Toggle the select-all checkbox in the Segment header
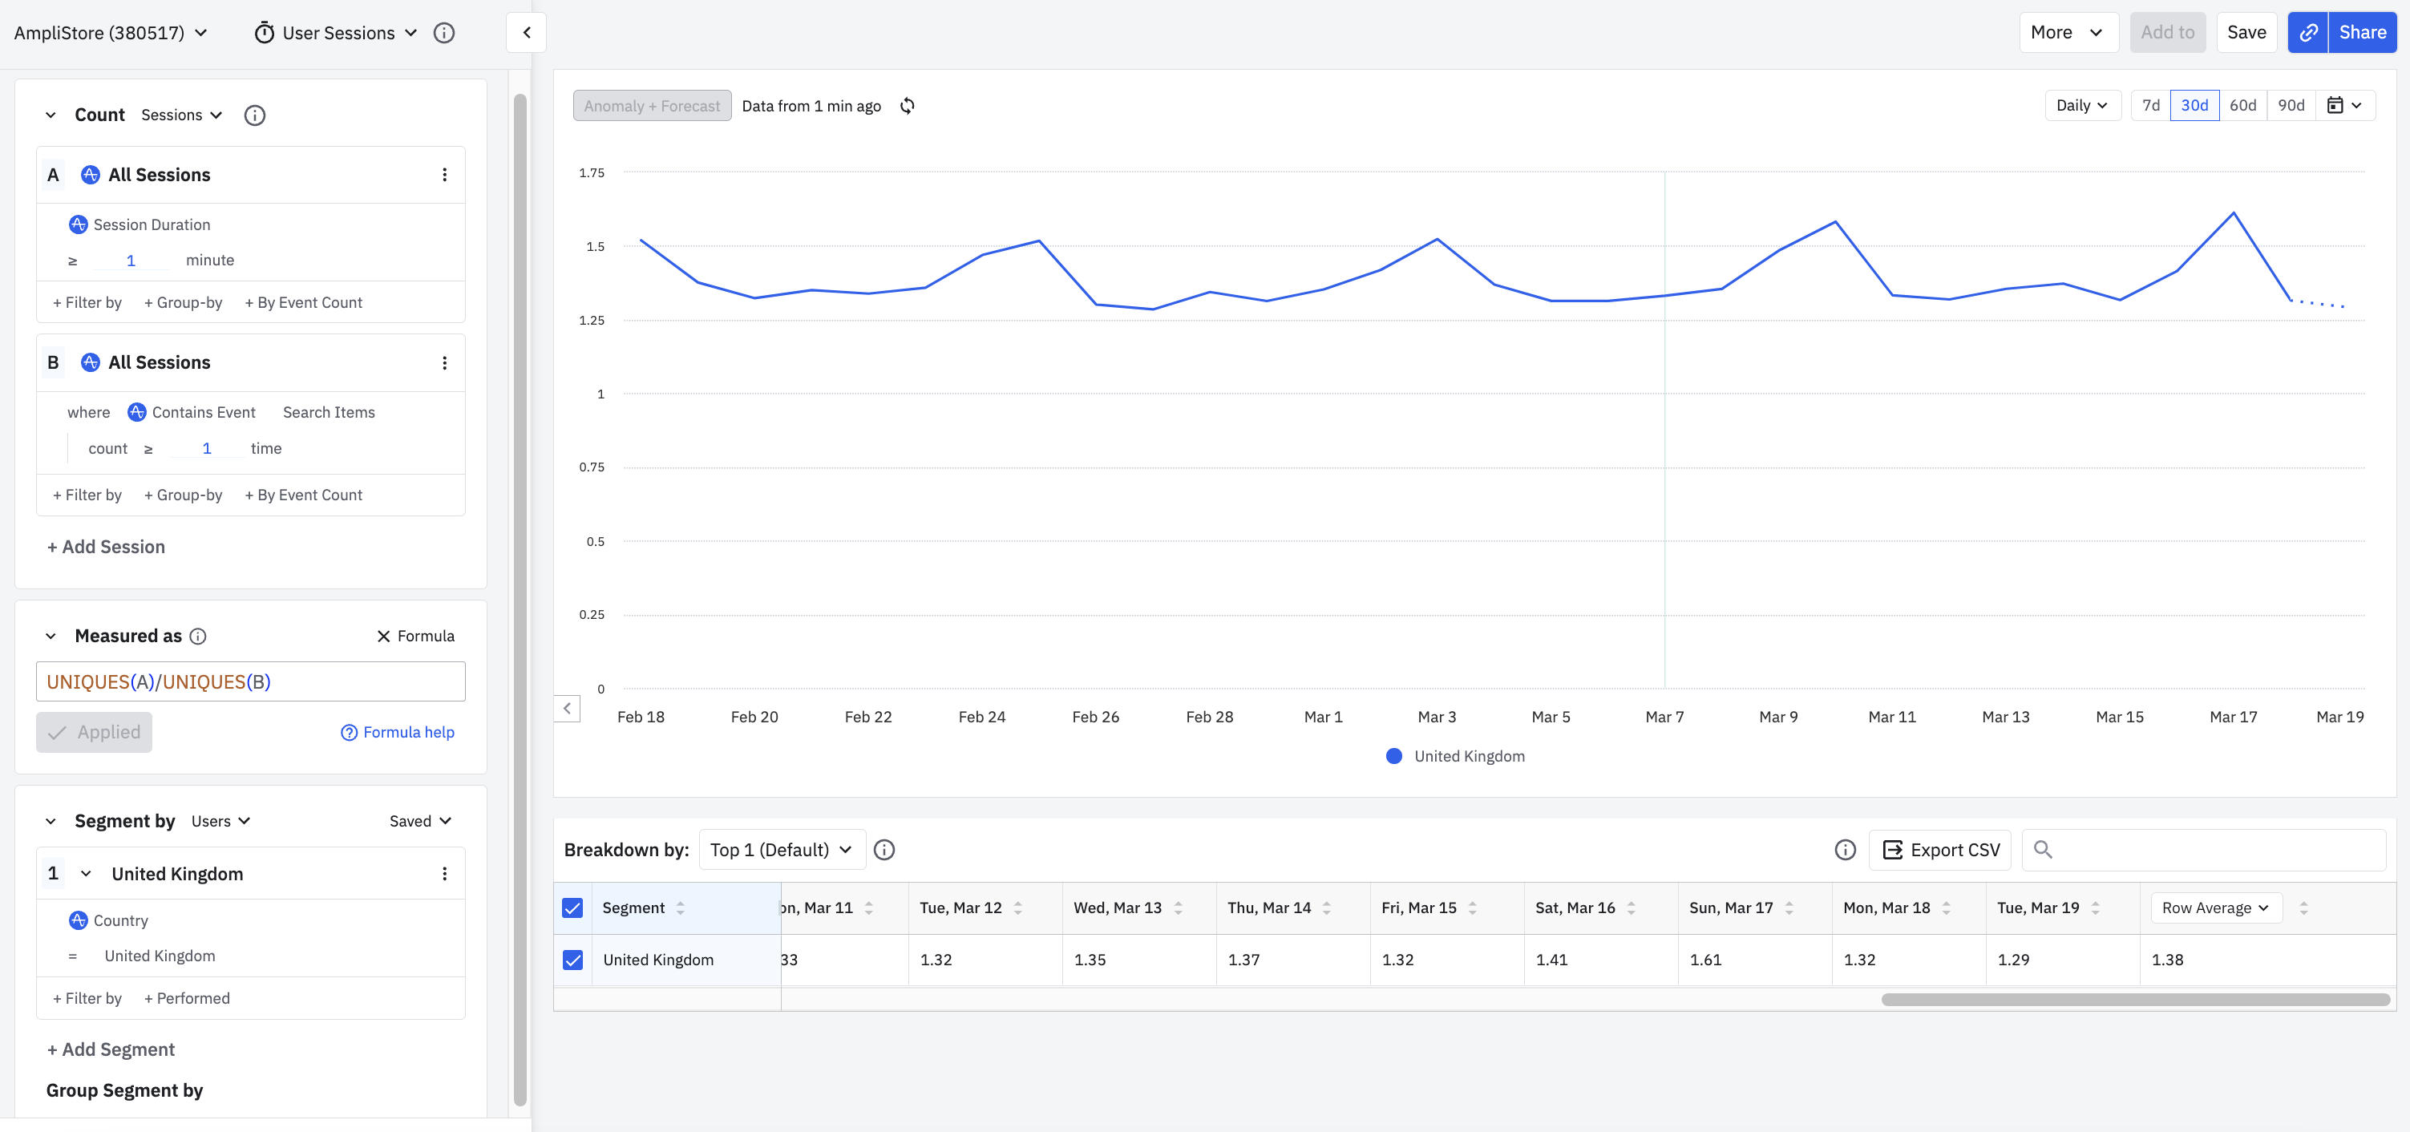 (572, 908)
